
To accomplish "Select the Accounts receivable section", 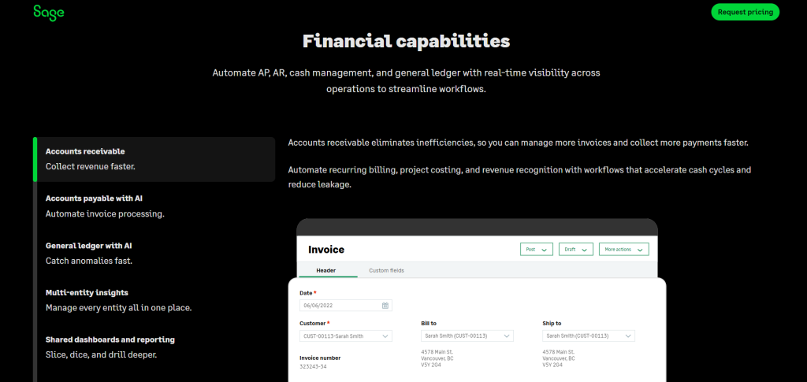I will pyautogui.click(x=154, y=159).
